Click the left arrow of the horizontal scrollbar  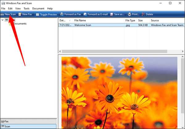click(60, 51)
